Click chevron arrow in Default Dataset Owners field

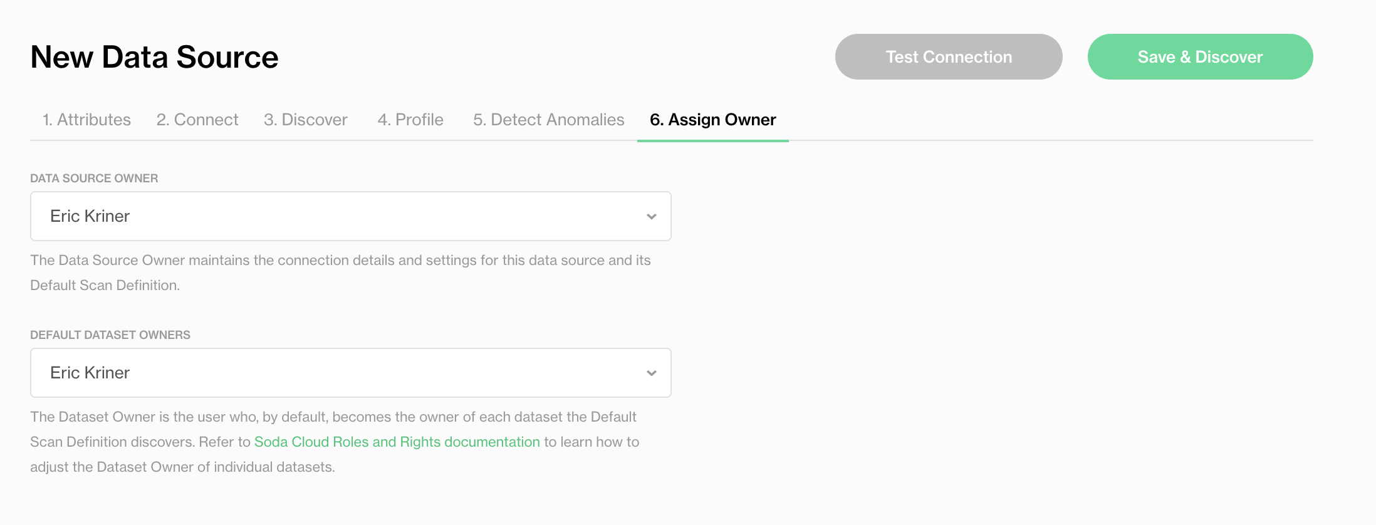[652, 373]
